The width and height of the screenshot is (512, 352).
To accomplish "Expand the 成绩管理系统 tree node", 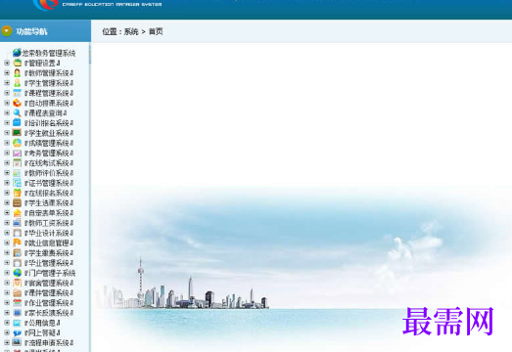I will tap(7, 143).
